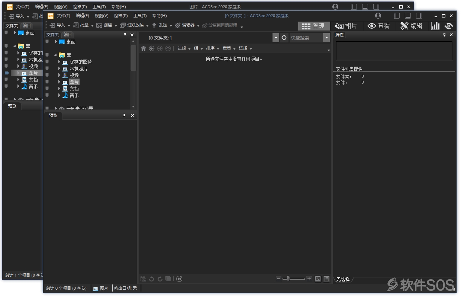Open the 批量 batch dropdown

(x=92, y=26)
